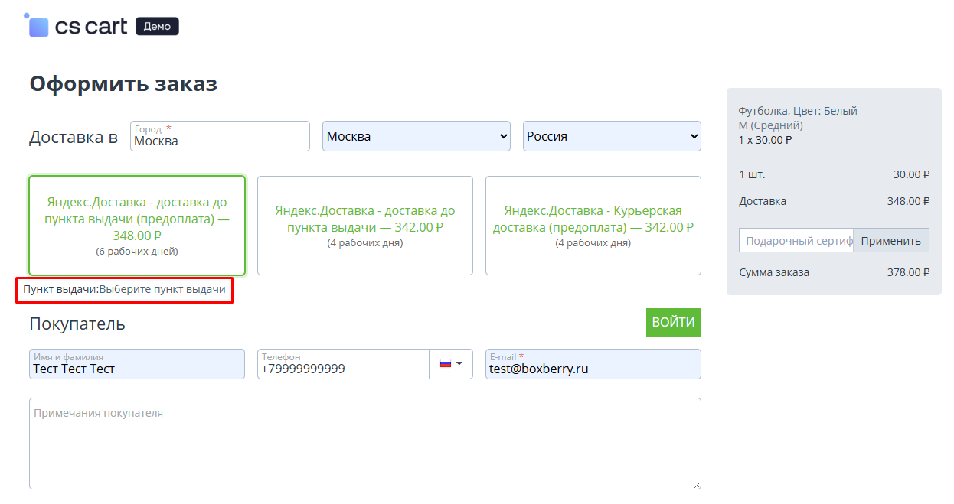Open the Футболка, Цвет: Белый product link
The height and width of the screenshot is (504, 954).
coord(798,111)
